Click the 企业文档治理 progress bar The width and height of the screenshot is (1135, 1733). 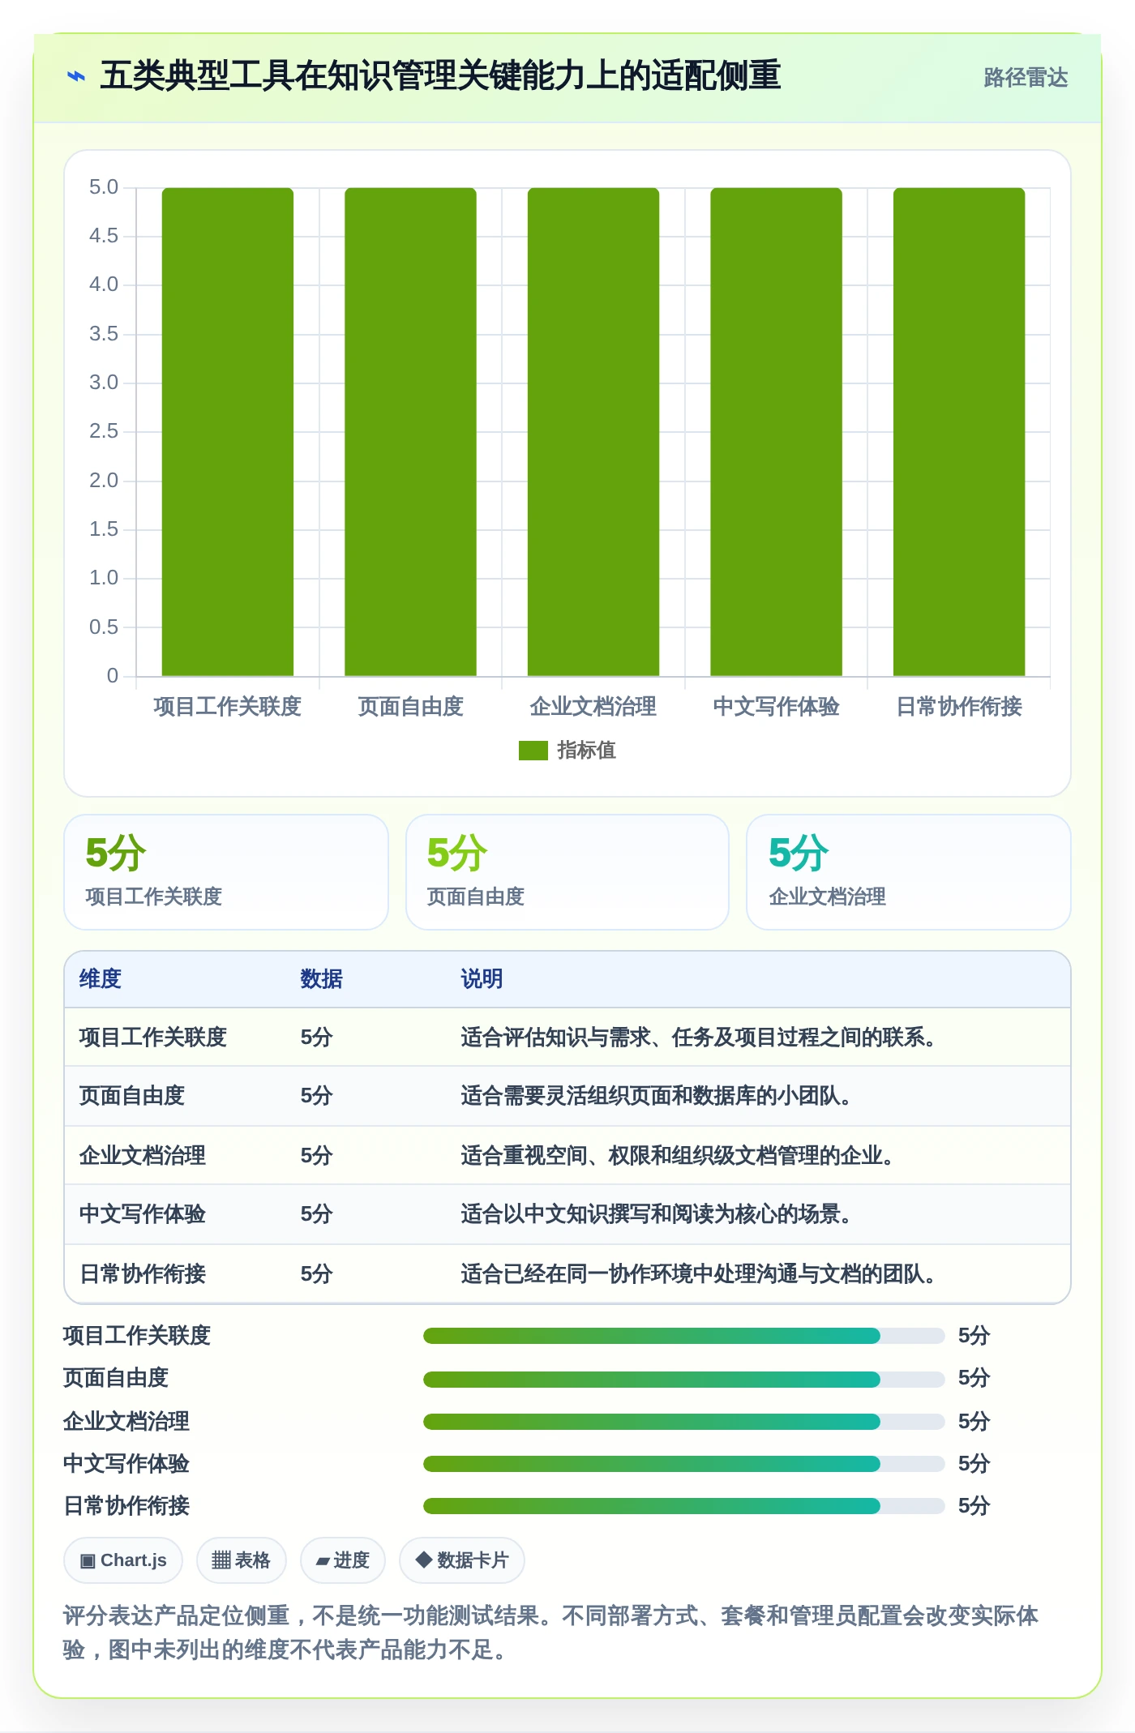[683, 1421]
